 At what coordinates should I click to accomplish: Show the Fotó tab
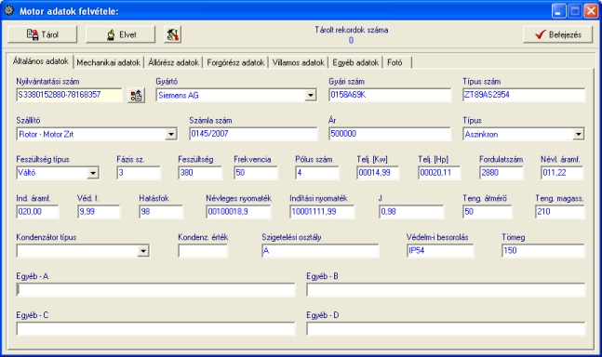point(397,62)
